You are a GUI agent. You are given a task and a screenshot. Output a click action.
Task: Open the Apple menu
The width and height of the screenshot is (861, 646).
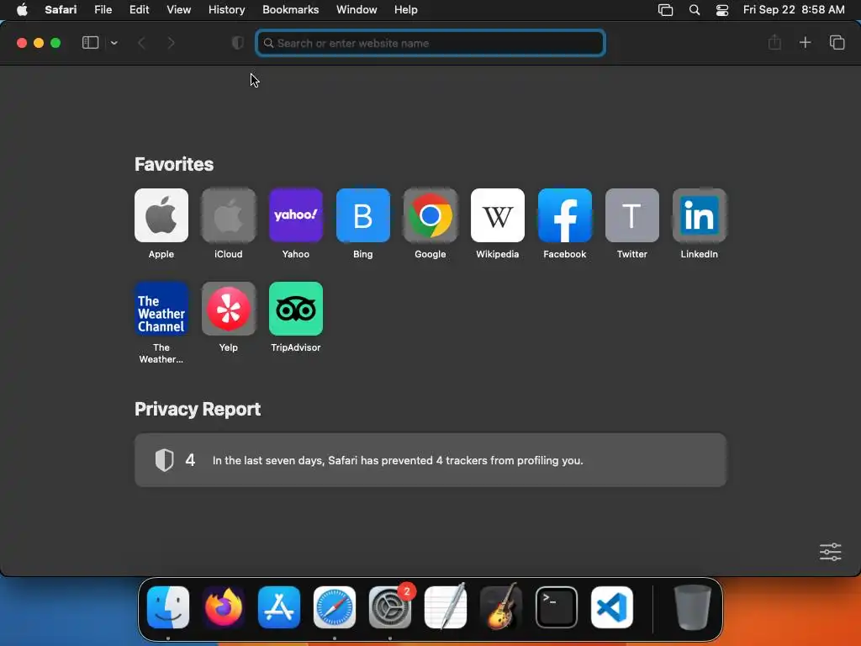[22, 9]
